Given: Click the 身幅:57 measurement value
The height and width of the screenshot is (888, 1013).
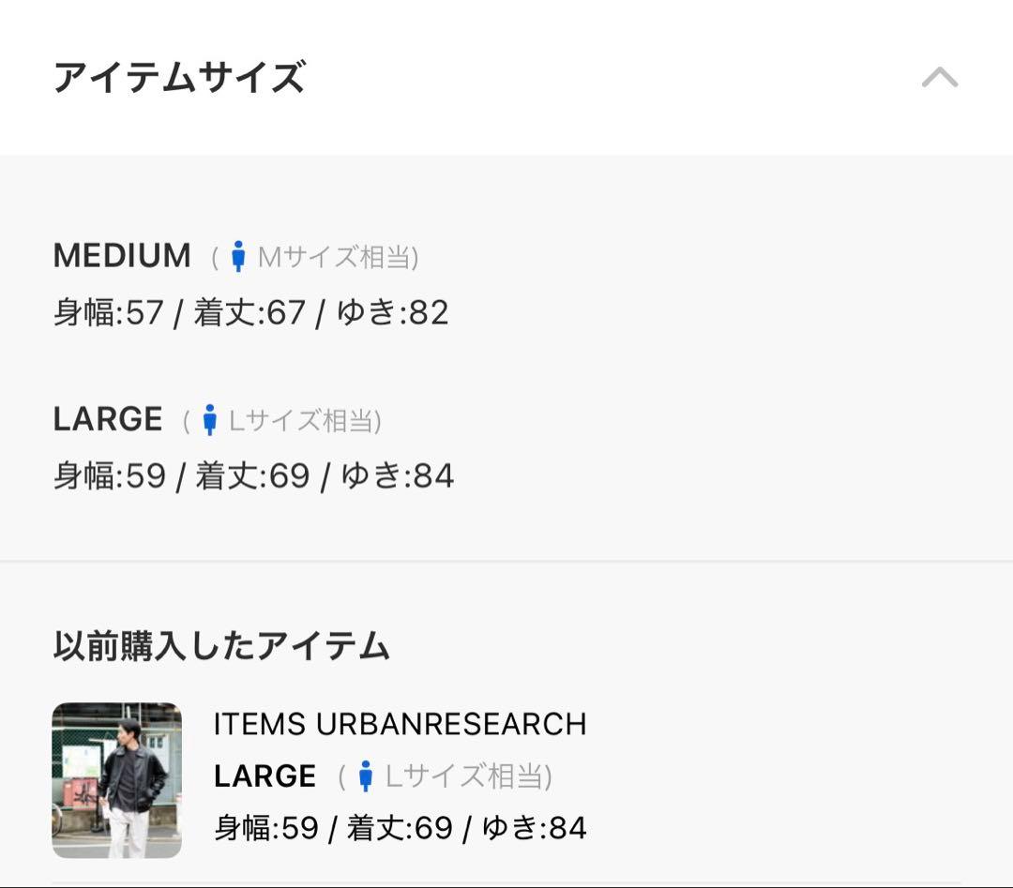Looking at the screenshot, I should (x=109, y=312).
